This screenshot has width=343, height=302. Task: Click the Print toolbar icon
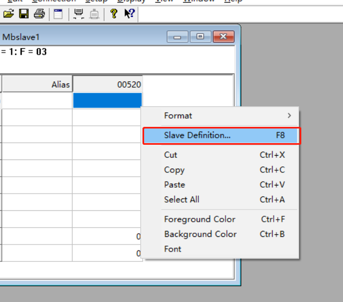pyautogui.click(x=39, y=14)
